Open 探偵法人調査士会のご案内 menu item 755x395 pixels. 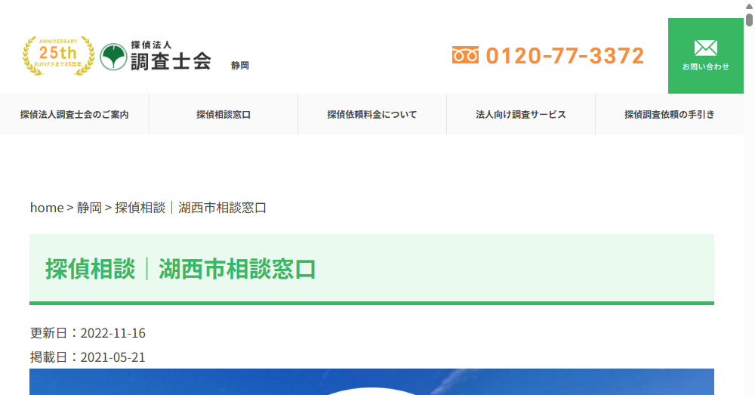[x=74, y=115]
